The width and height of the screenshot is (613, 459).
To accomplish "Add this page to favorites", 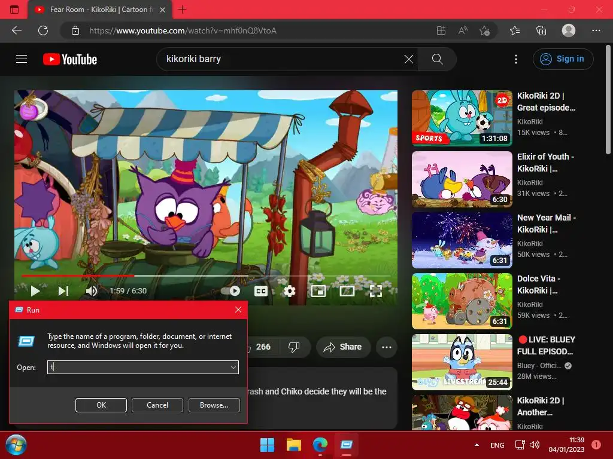I will 485,30.
